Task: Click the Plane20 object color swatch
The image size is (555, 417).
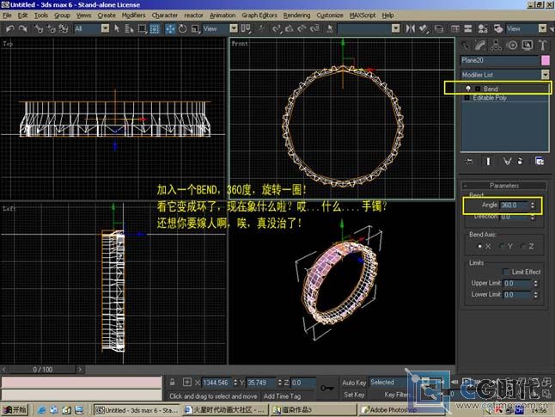Action: coord(546,60)
